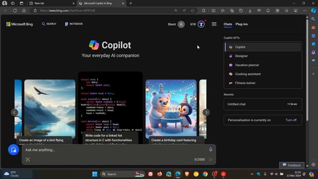
Task: Click the taskbar Search box
Action: coord(122,174)
